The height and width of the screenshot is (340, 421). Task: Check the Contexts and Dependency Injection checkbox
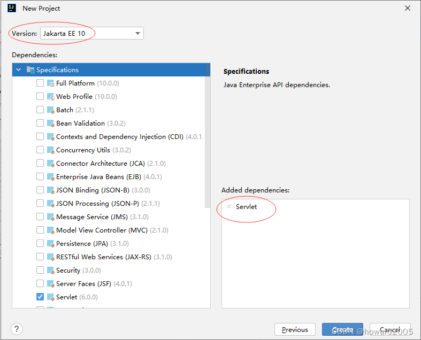pyautogui.click(x=40, y=137)
